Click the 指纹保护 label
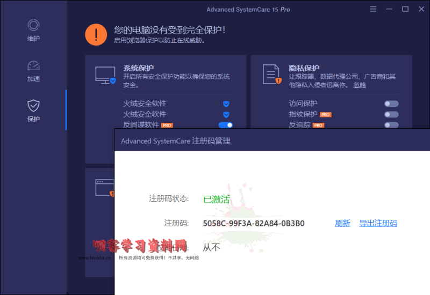430x295 pixels. tap(303, 114)
